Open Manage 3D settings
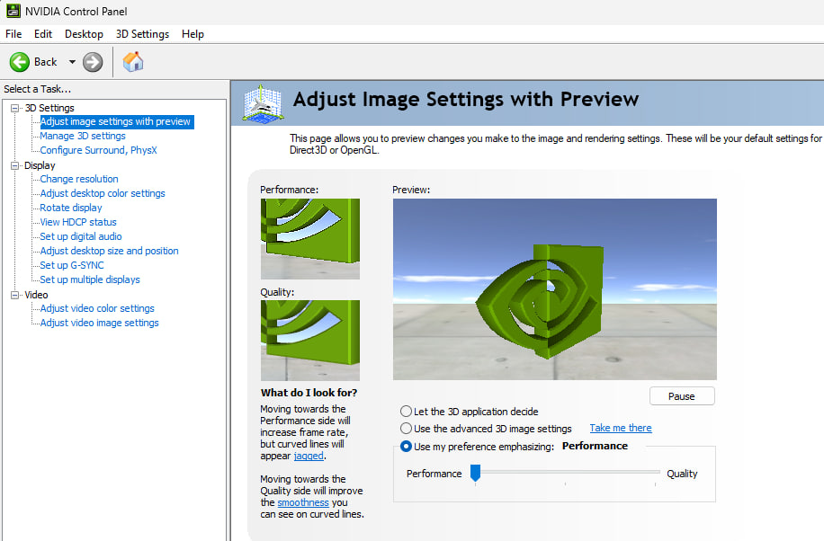 pyautogui.click(x=83, y=136)
